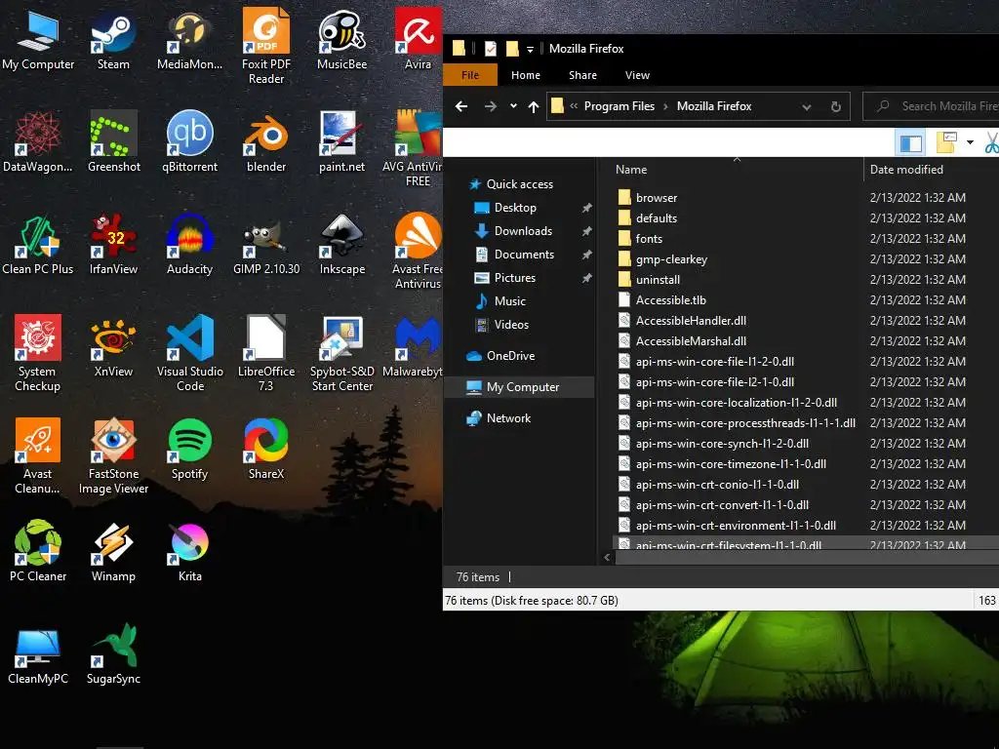This screenshot has height=749, width=999.
Task: Click the Avira desktop icon
Action: (418, 40)
